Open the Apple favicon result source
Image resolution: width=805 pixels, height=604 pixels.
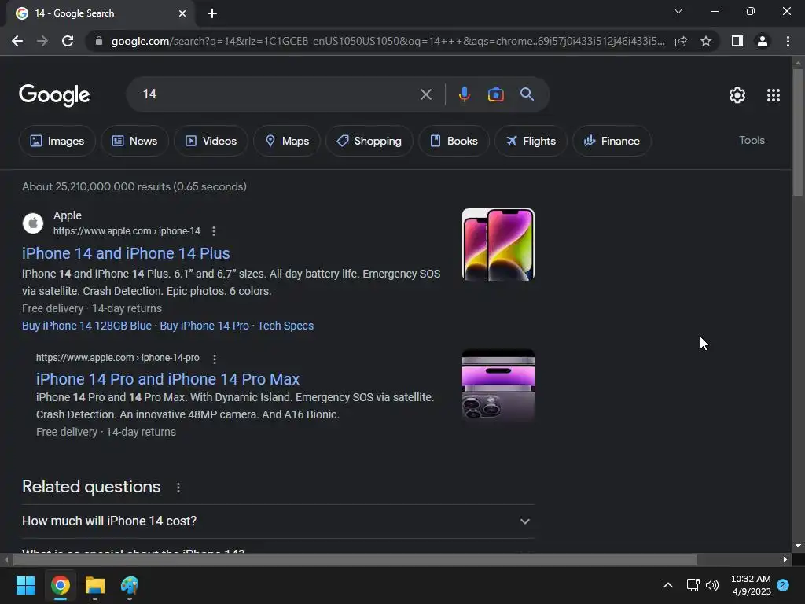(x=33, y=223)
